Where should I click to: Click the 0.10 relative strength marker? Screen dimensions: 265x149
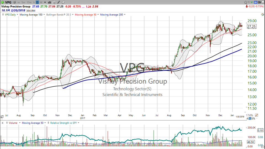[x=260, y=130]
